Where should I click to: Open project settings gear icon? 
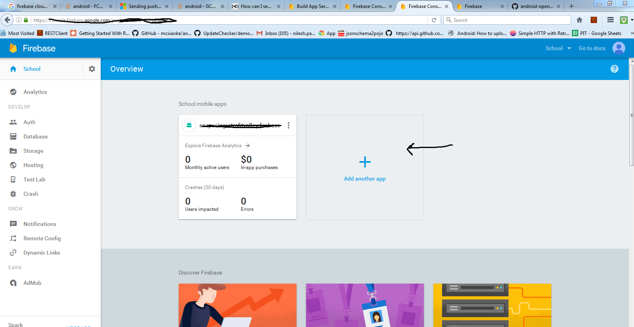click(x=92, y=69)
